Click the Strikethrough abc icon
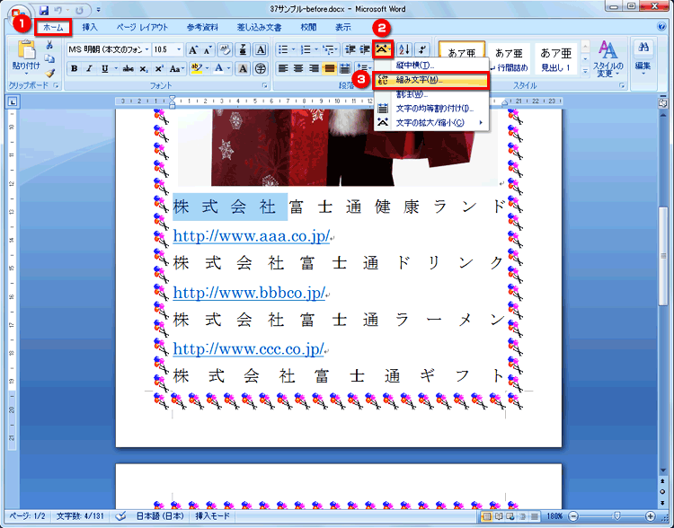Image resolution: width=674 pixels, height=528 pixels. pyautogui.click(x=128, y=69)
